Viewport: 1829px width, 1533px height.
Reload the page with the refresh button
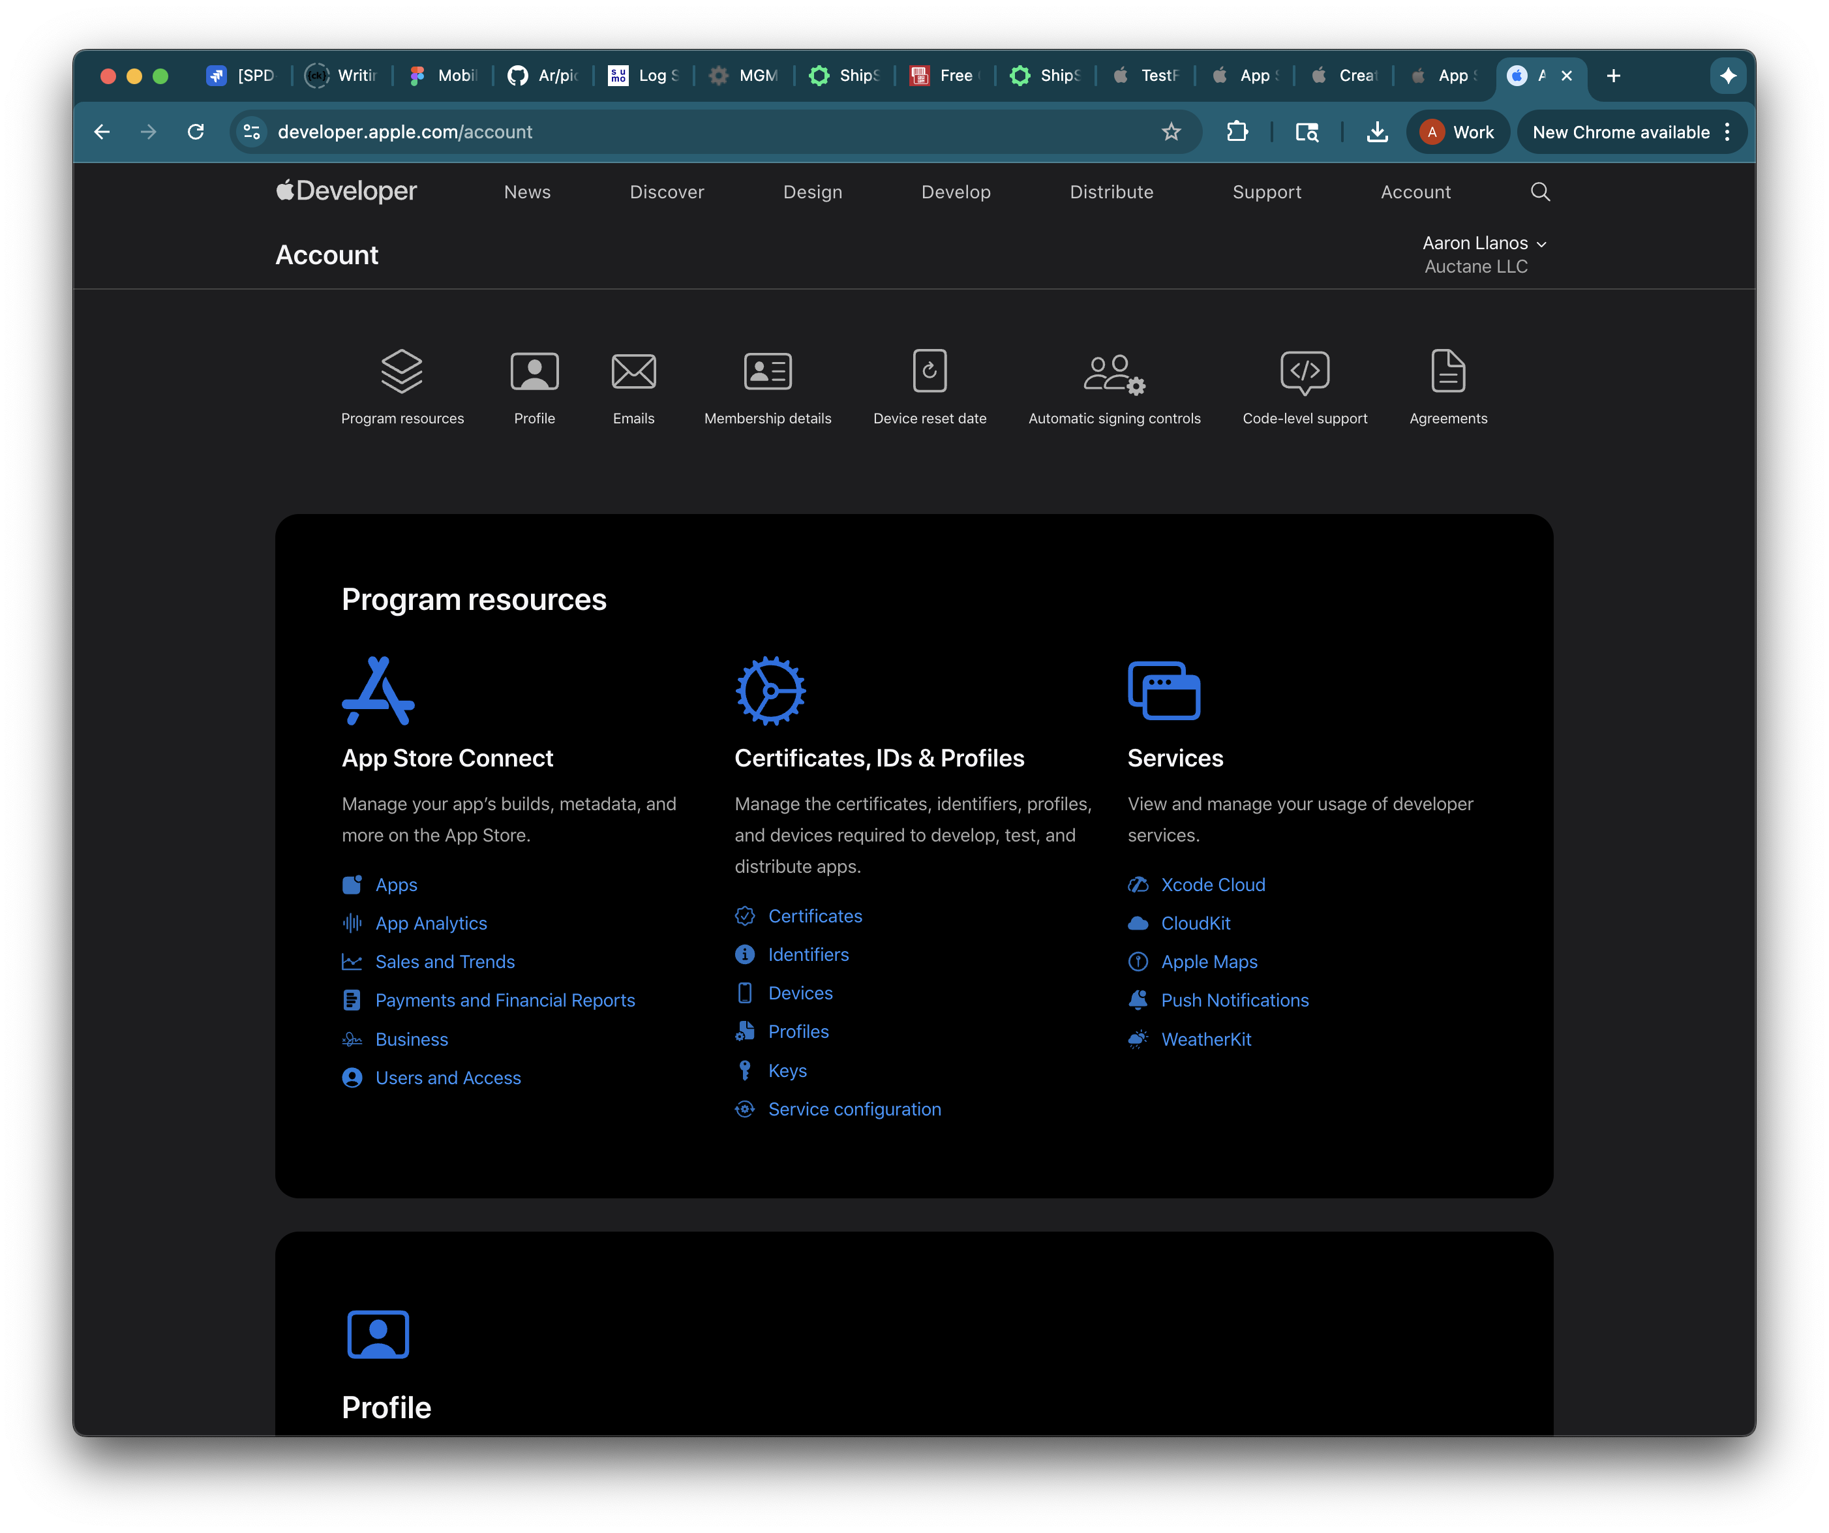[x=196, y=132]
